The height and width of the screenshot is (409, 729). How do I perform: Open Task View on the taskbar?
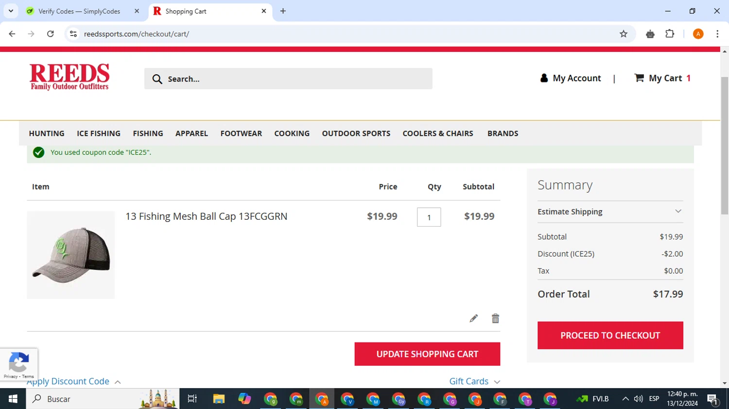[x=192, y=399]
